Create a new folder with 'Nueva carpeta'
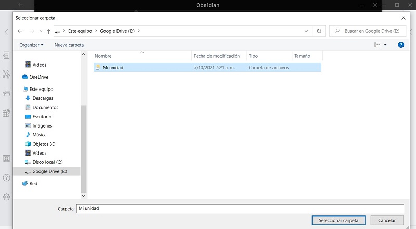Viewport: 416px width, 229px height. [x=69, y=45]
